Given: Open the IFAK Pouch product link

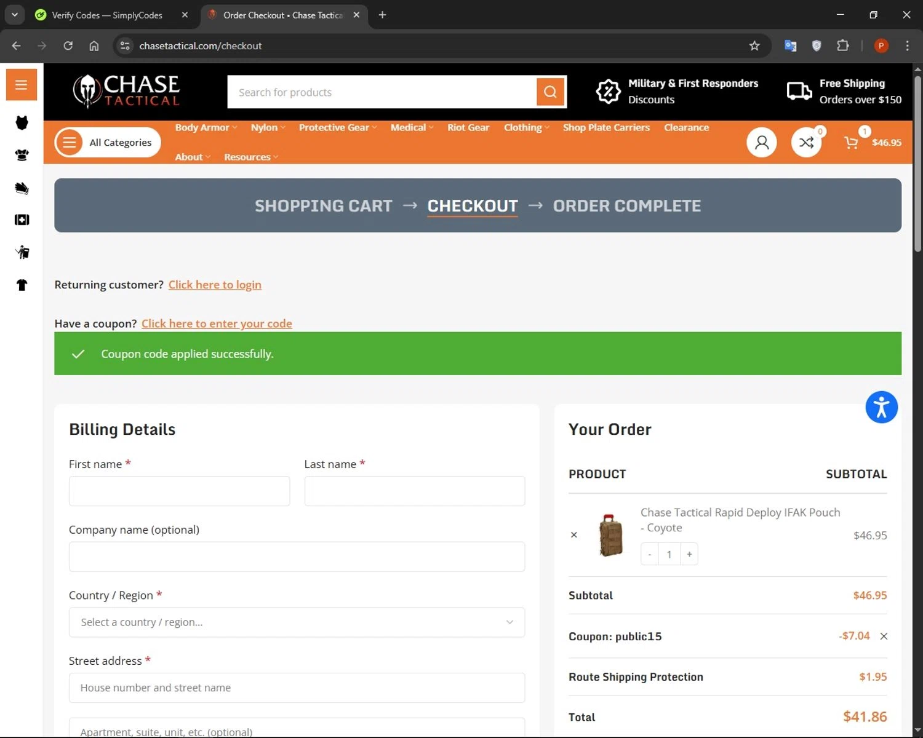Looking at the screenshot, I should coord(740,520).
